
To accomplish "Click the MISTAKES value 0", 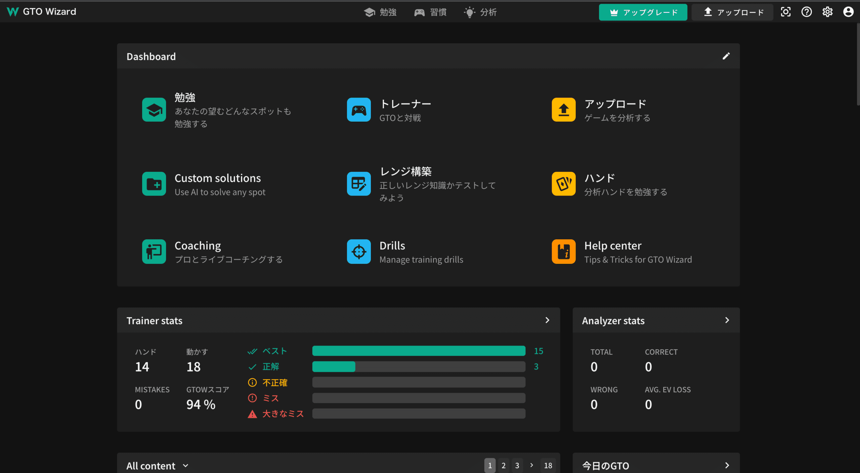I will [x=138, y=404].
